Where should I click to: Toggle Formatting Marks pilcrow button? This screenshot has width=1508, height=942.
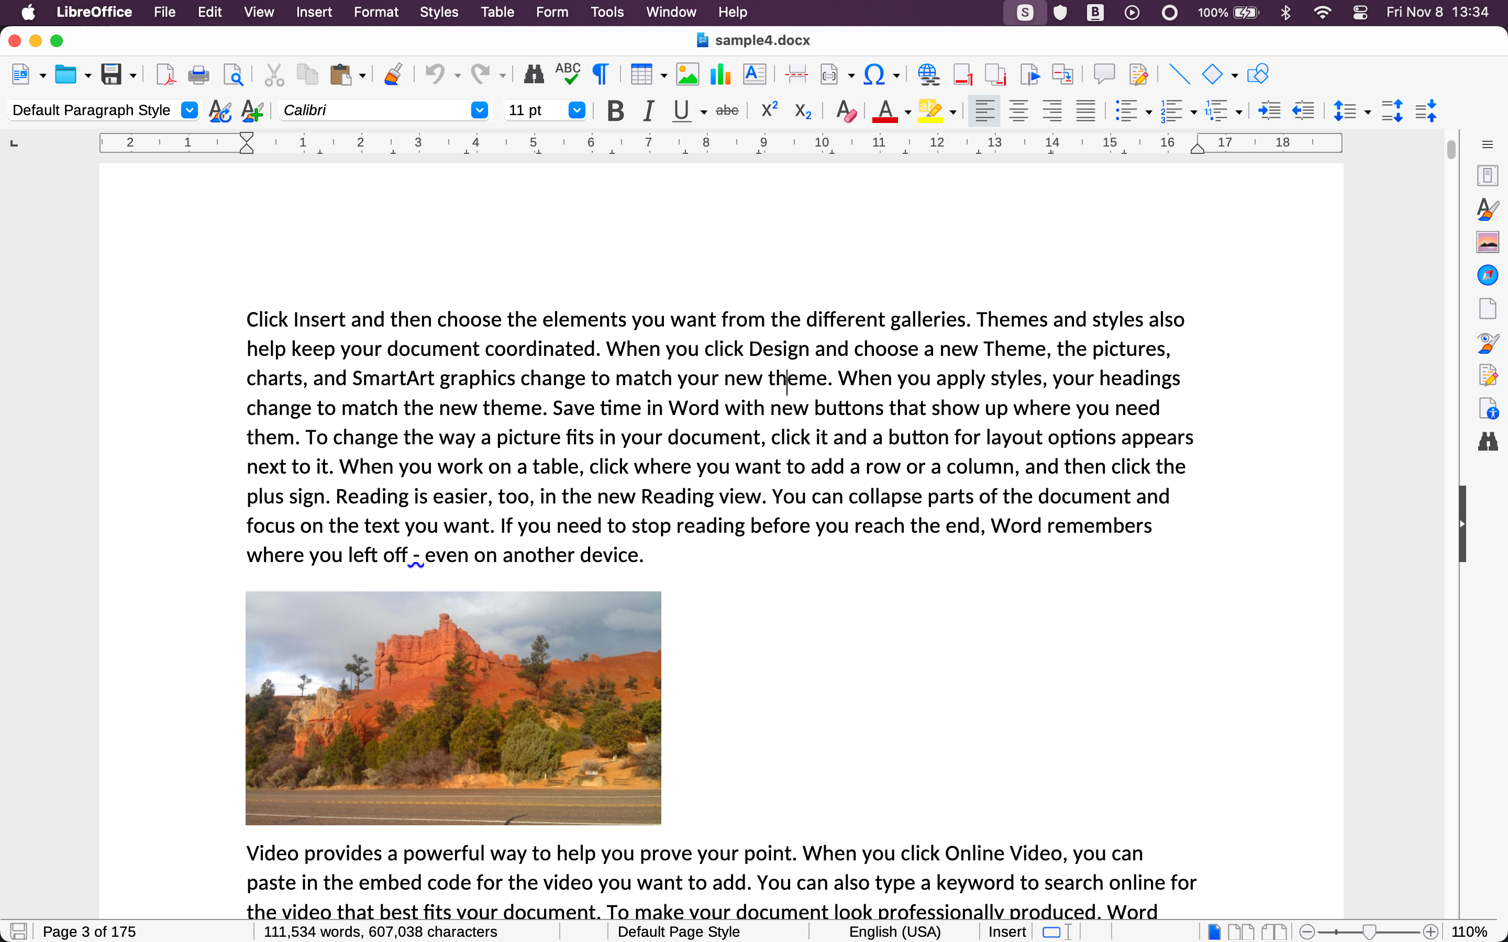click(600, 75)
